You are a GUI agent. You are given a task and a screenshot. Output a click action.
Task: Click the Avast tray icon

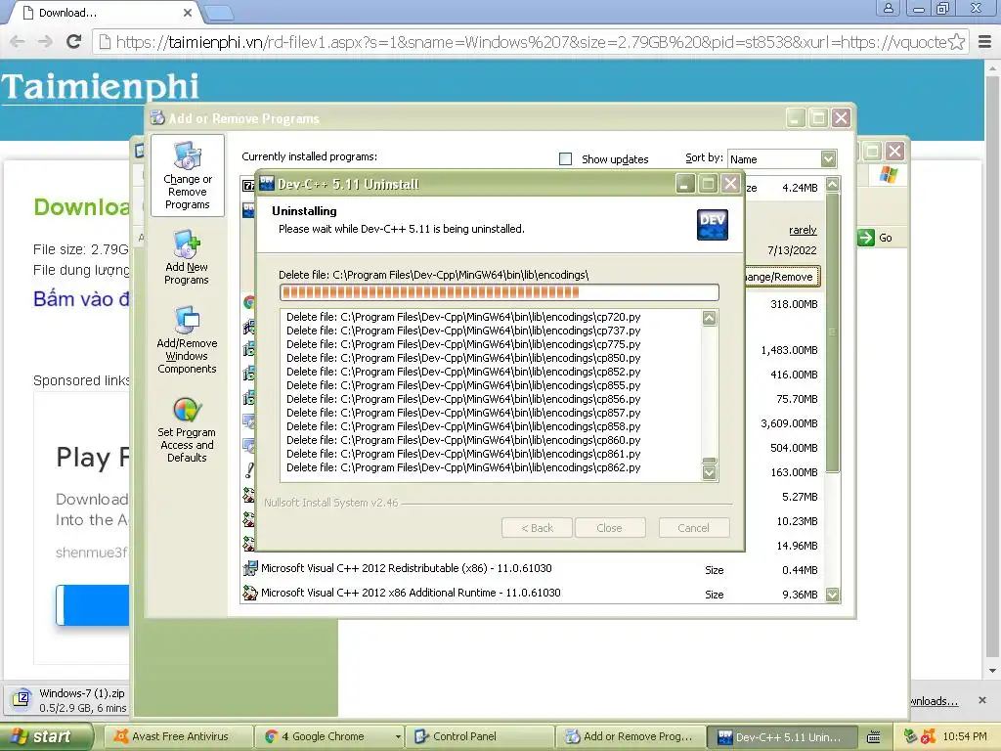[928, 737]
